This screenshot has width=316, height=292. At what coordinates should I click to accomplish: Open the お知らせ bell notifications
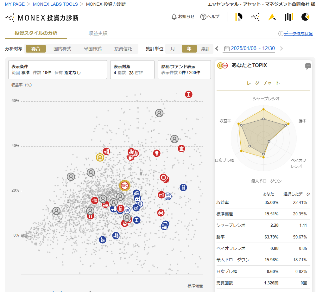tap(183, 17)
